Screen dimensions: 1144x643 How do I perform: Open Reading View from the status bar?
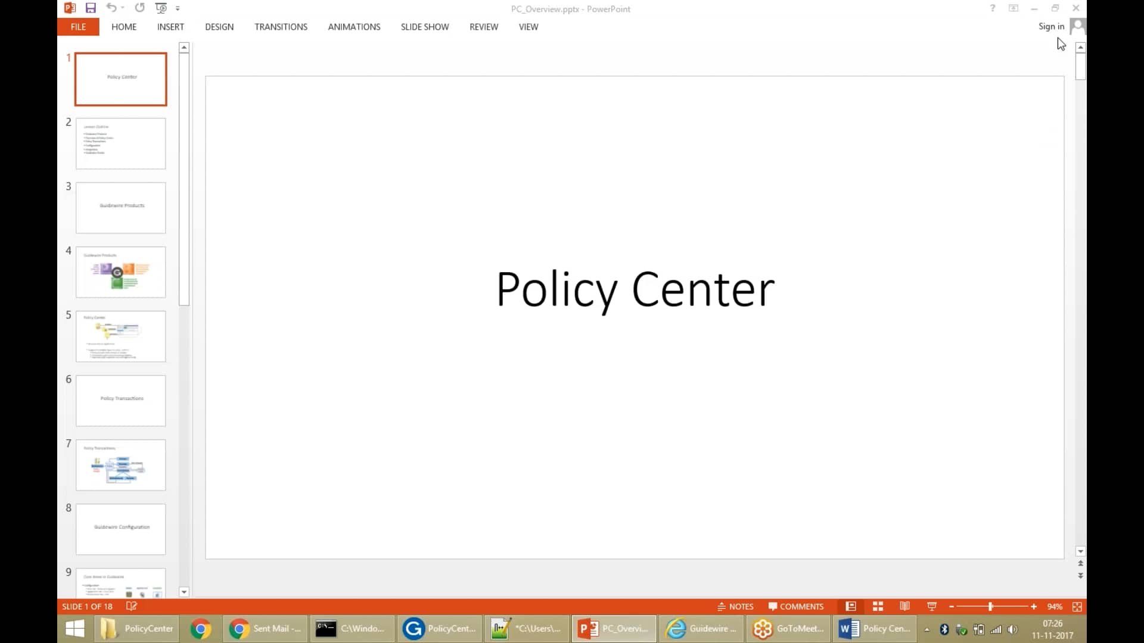pos(904,606)
